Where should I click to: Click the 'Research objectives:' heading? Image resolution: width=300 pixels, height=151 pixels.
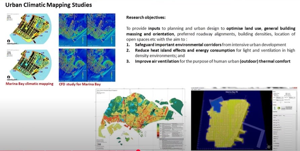point(146,17)
